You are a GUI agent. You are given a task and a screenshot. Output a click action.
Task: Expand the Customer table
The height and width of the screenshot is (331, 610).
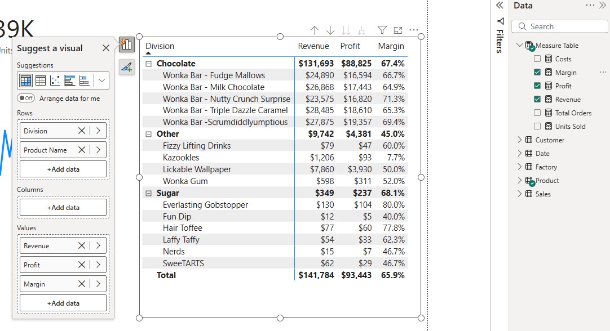(x=519, y=140)
